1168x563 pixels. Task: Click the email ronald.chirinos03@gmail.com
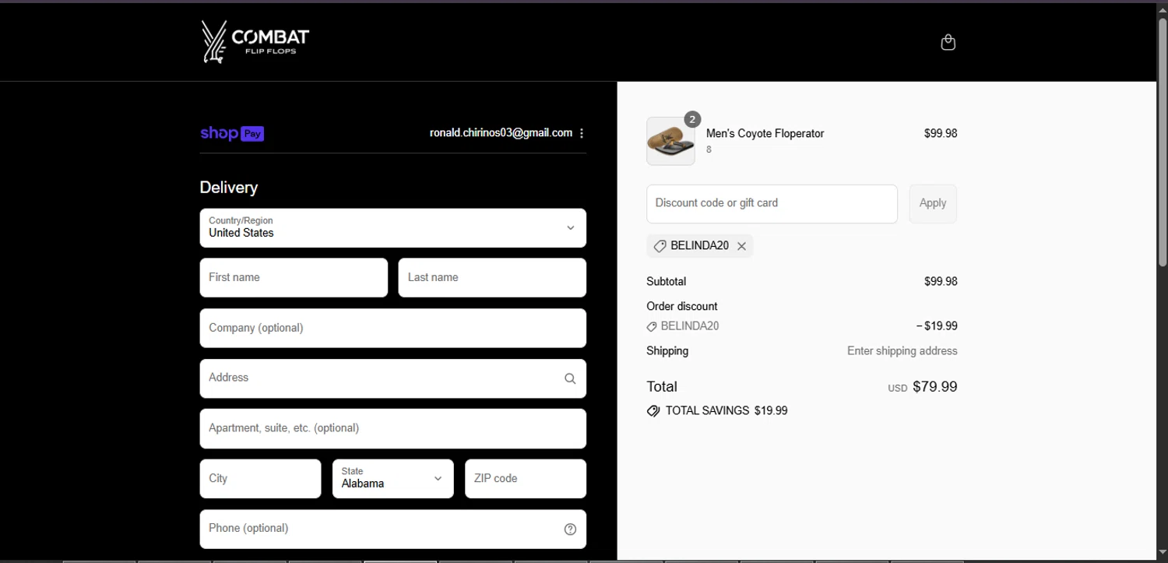pos(501,133)
